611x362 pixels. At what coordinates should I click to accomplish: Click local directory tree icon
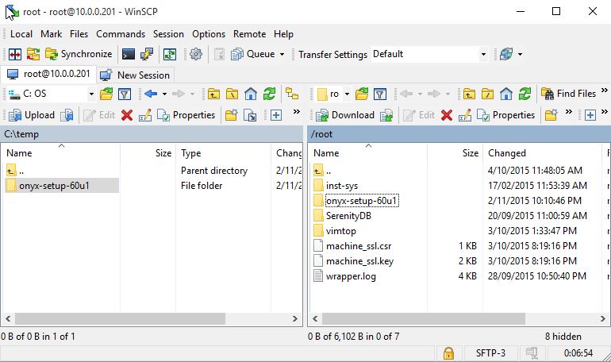tap(292, 94)
